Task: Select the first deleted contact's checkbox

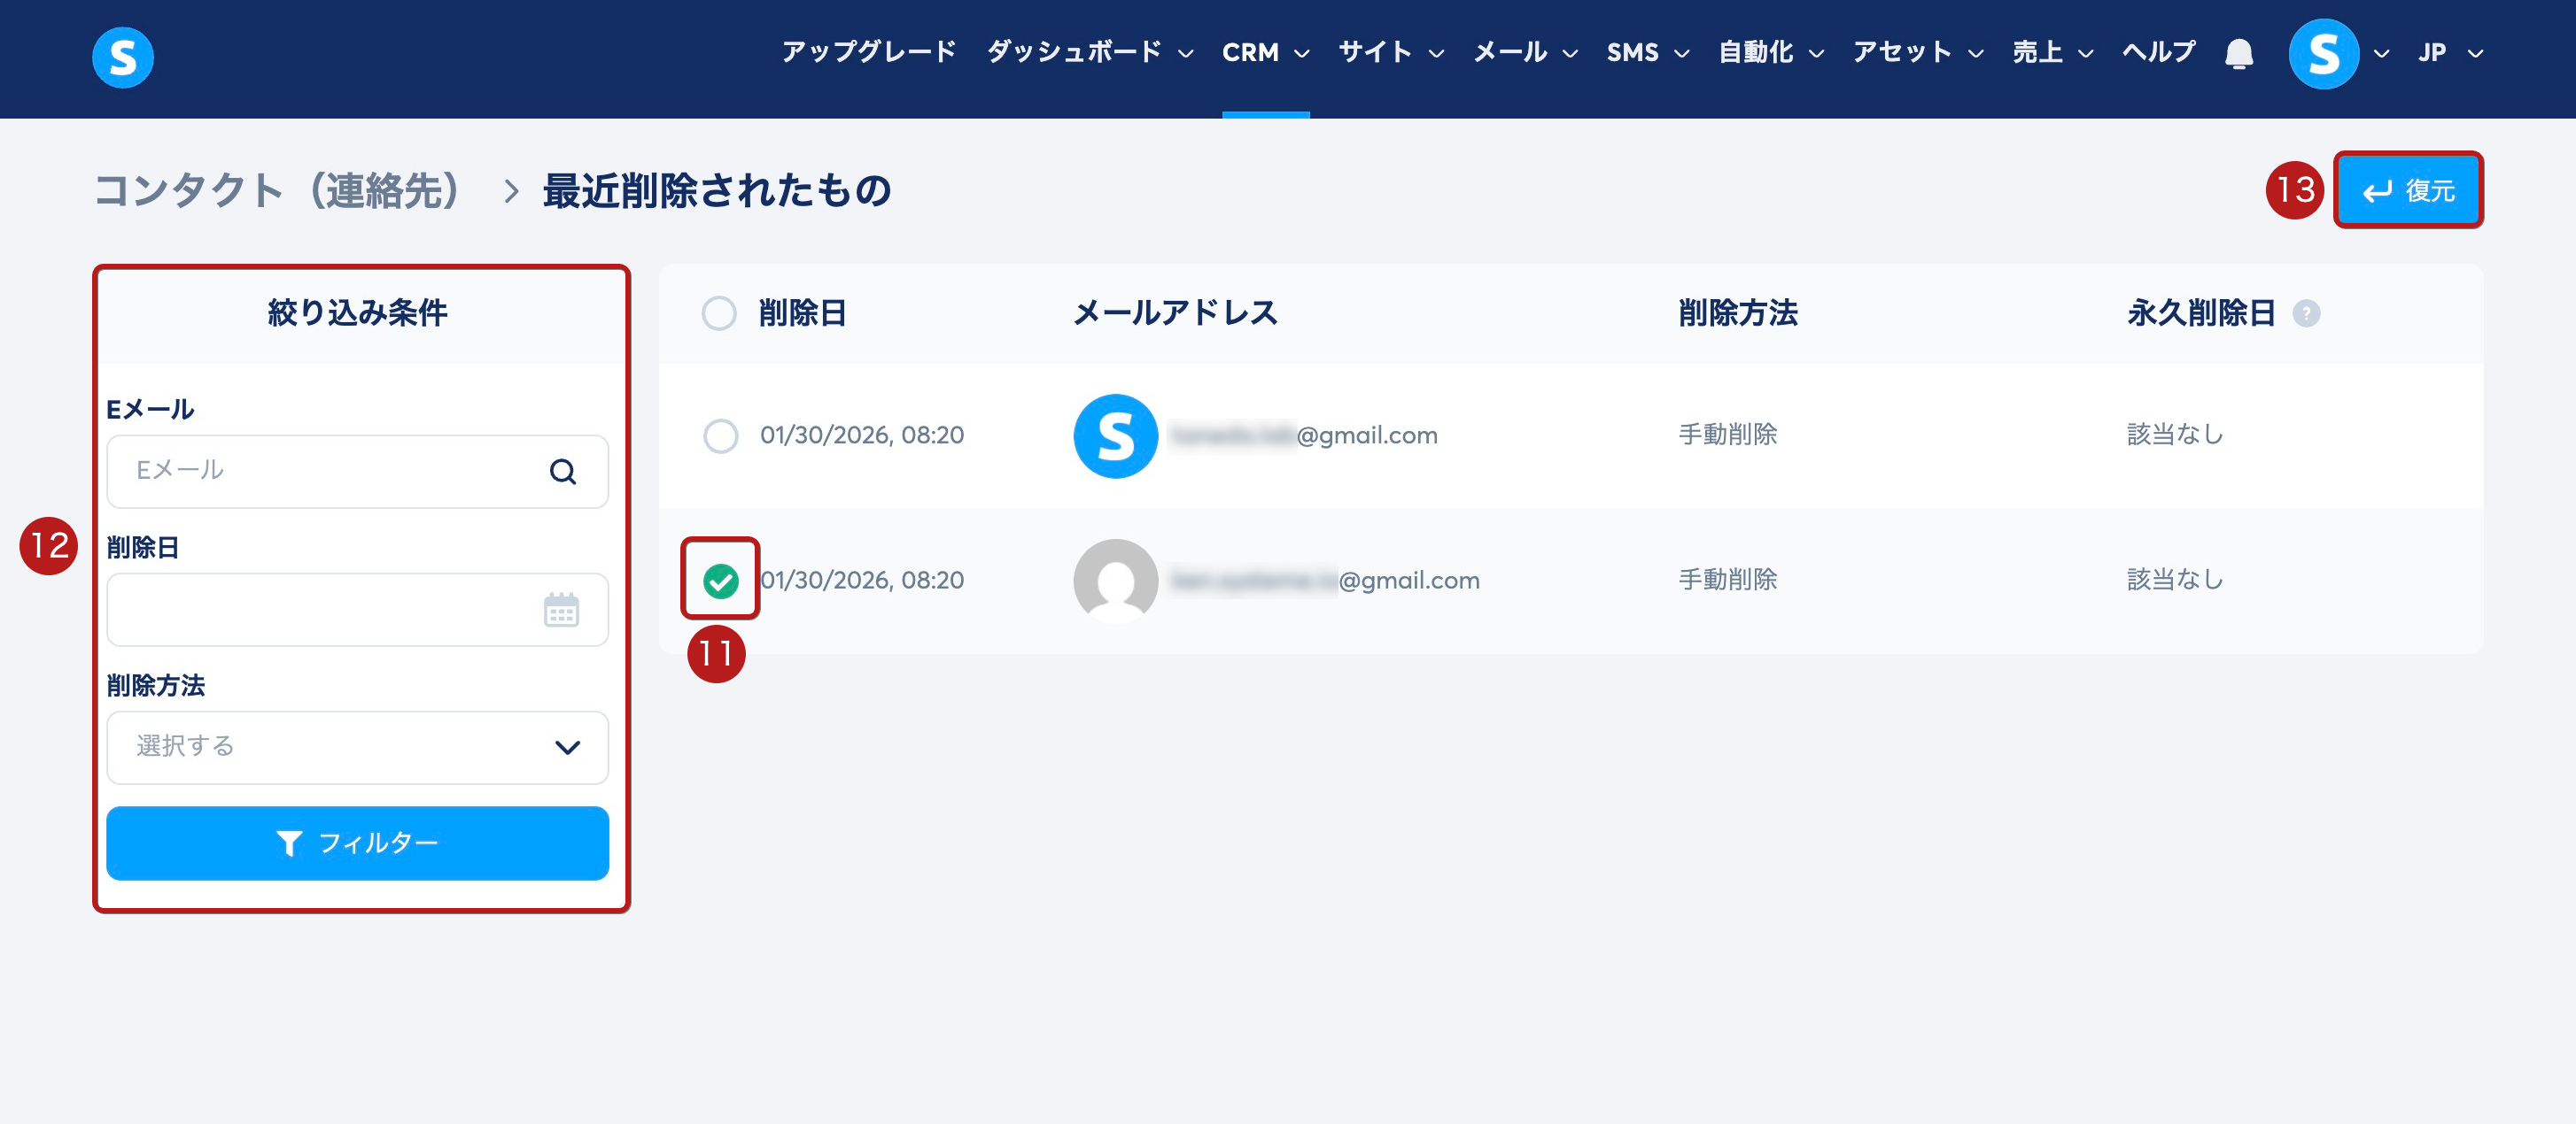Action: point(720,435)
